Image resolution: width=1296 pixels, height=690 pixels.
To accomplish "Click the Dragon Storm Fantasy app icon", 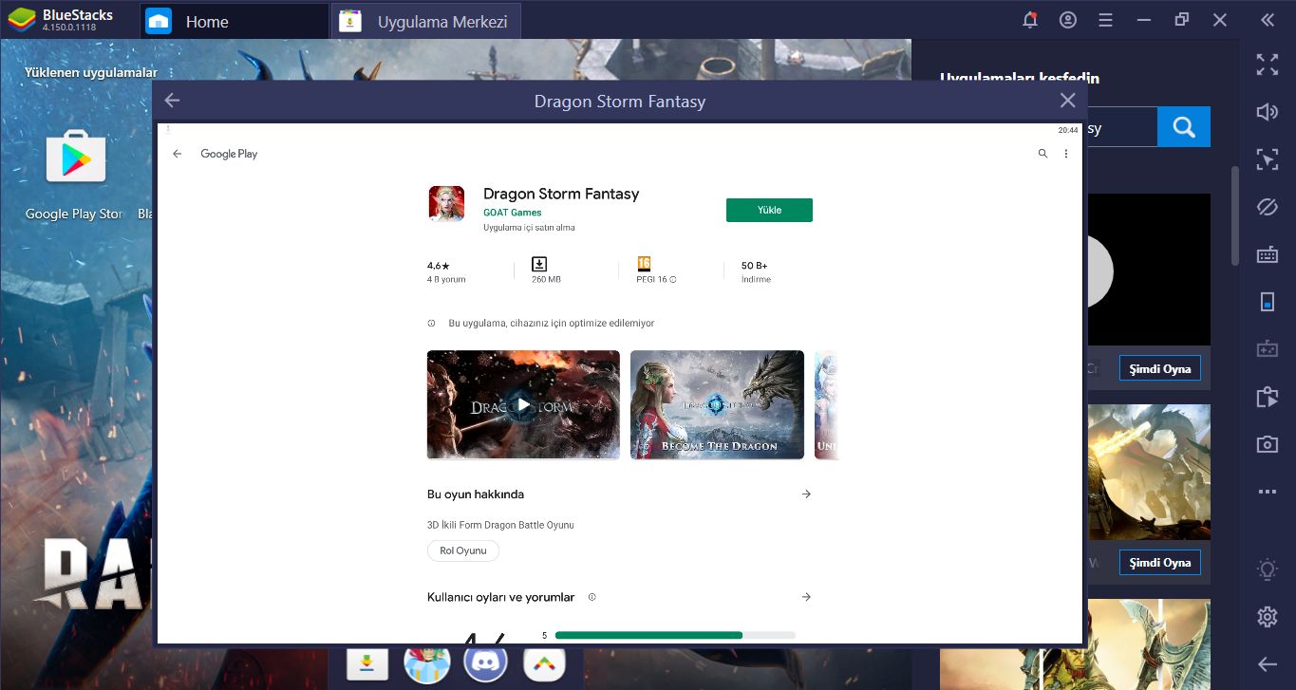I will tap(446, 204).
